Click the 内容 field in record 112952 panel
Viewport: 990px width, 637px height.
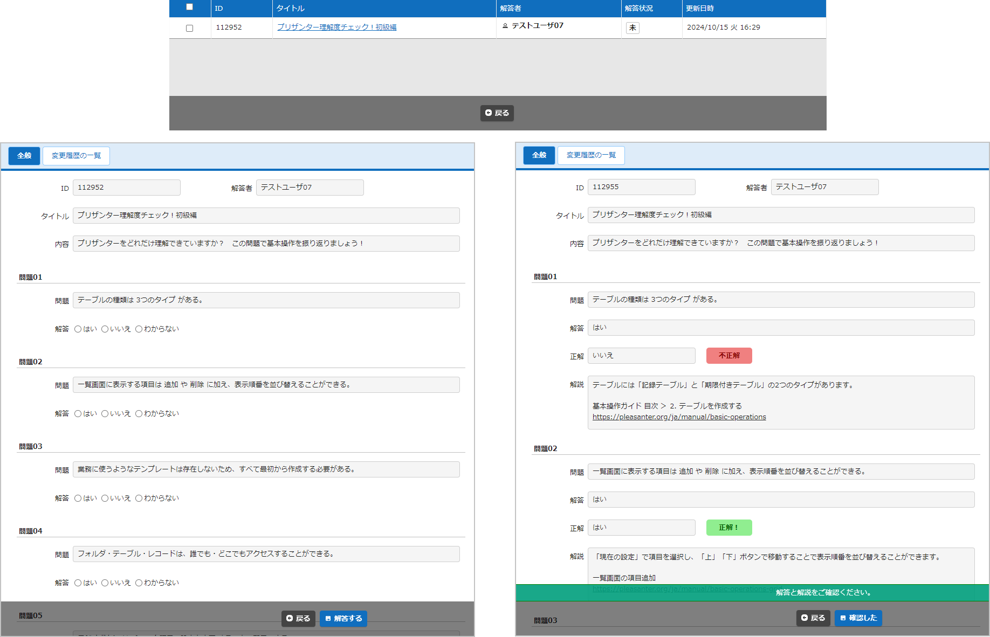click(266, 244)
